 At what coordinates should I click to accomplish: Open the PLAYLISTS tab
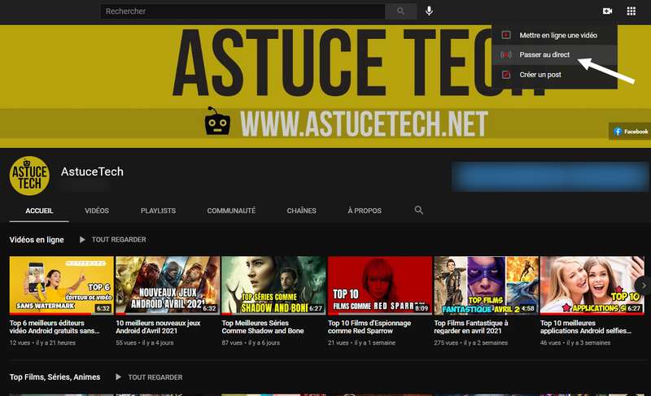pyautogui.click(x=158, y=211)
